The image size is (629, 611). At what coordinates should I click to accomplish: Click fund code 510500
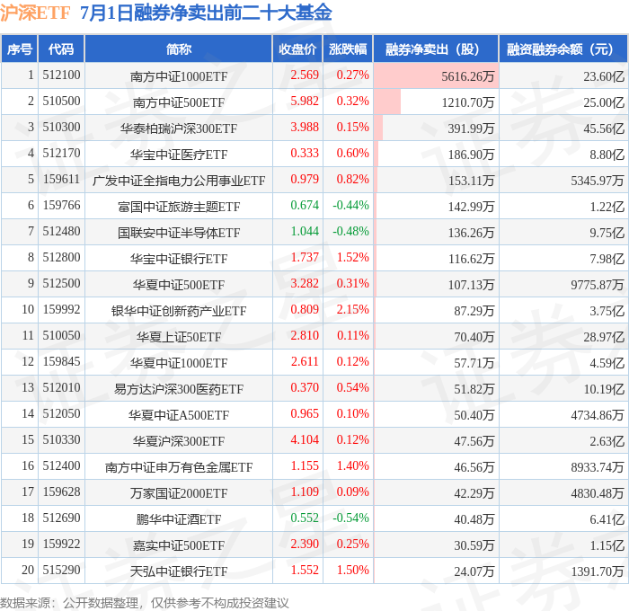pos(61,102)
